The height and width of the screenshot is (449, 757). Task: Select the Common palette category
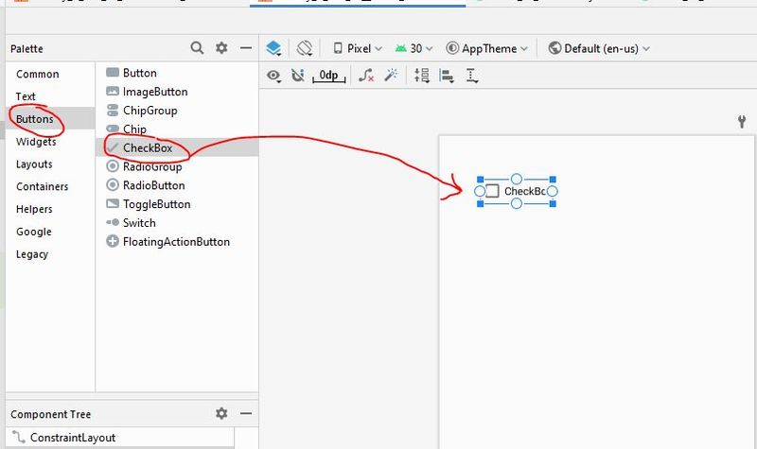point(38,75)
